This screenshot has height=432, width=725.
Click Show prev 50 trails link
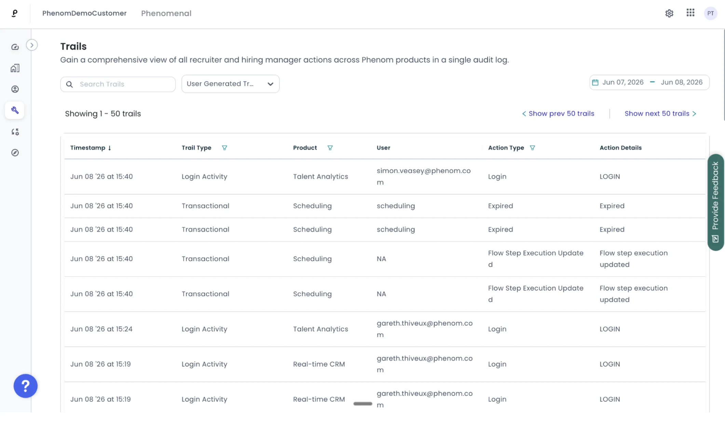[558, 113]
